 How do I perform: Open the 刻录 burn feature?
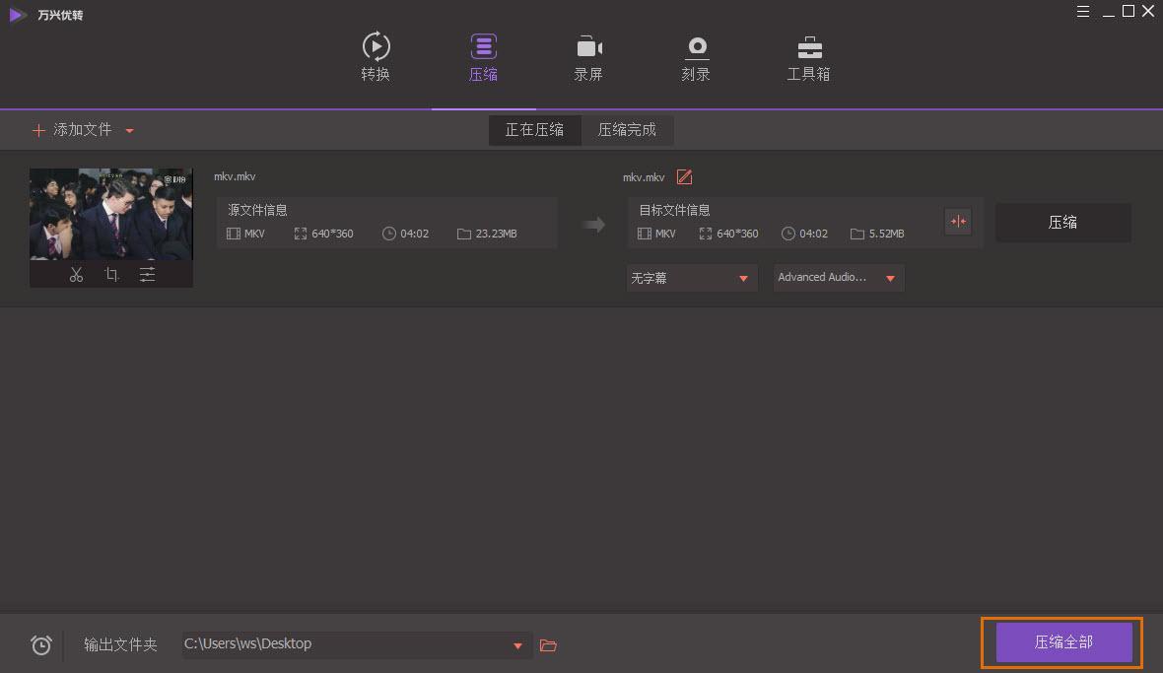696,56
